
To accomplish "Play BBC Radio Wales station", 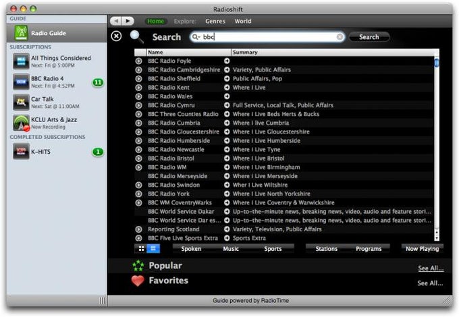I will click(x=139, y=96).
